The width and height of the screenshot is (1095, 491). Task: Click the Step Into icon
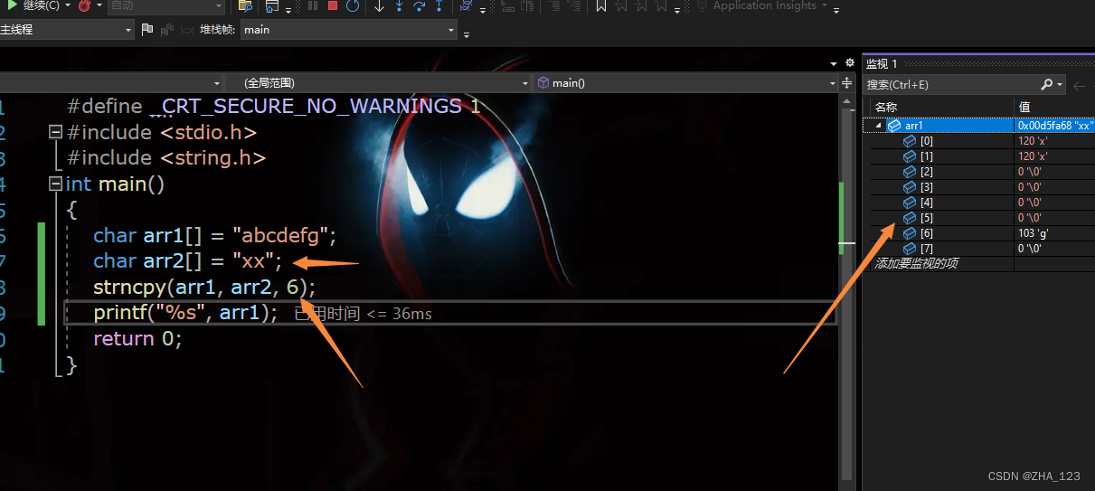(x=399, y=5)
